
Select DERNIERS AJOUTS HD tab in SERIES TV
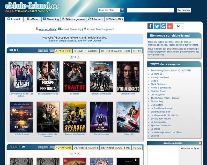pyautogui.click(x=115, y=148)
